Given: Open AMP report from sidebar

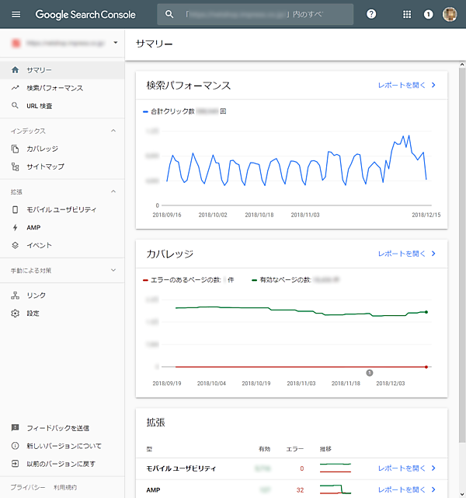Looking at the screenshot, I should click(x=33, y=227).
